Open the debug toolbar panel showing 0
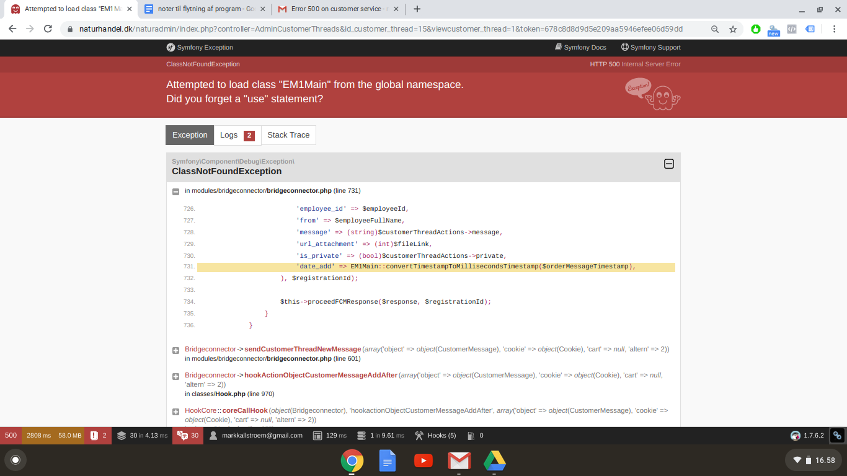The width and height of the screenshot is (847, 476). tap(475, 436)
